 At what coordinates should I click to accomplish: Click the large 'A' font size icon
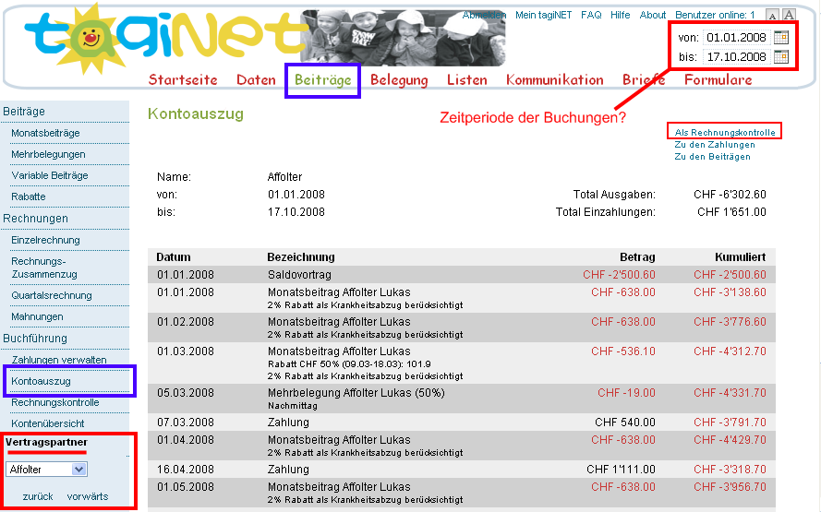[x=788, y=16]
